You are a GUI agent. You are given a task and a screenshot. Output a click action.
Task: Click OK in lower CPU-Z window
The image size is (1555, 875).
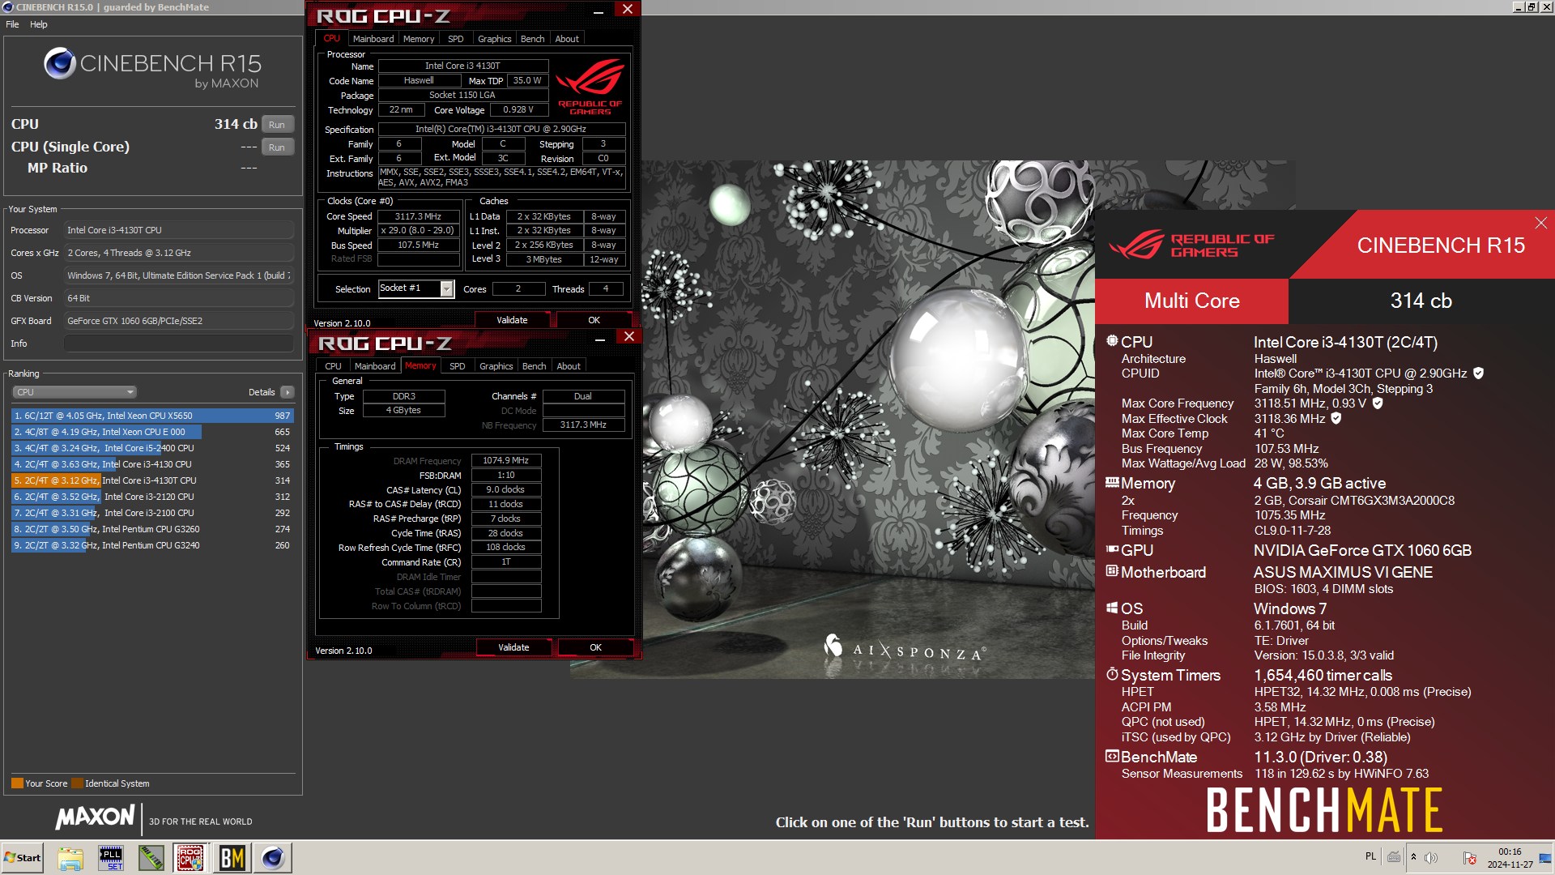[595, 647]
